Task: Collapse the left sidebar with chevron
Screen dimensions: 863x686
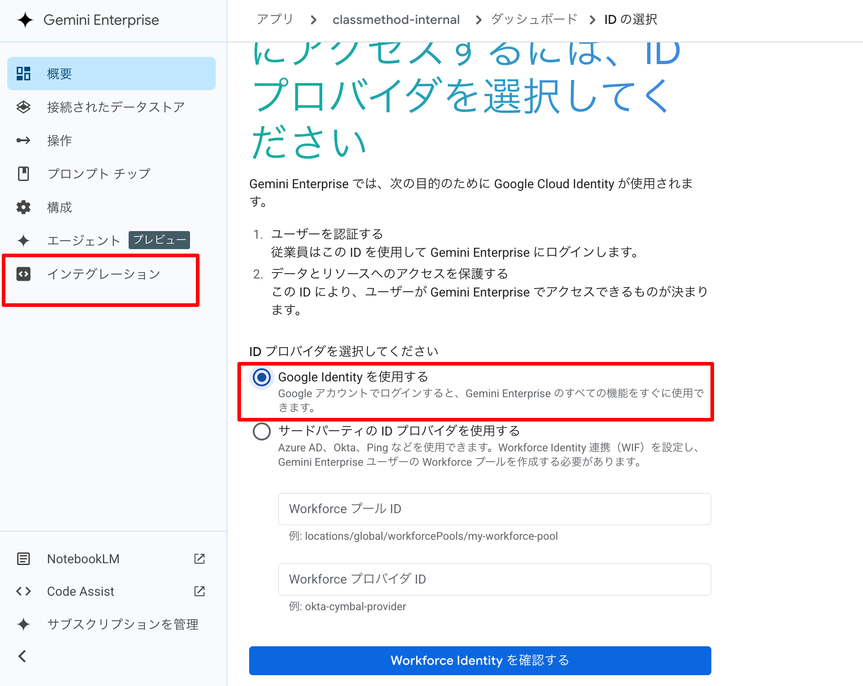Action: point(23,656)
